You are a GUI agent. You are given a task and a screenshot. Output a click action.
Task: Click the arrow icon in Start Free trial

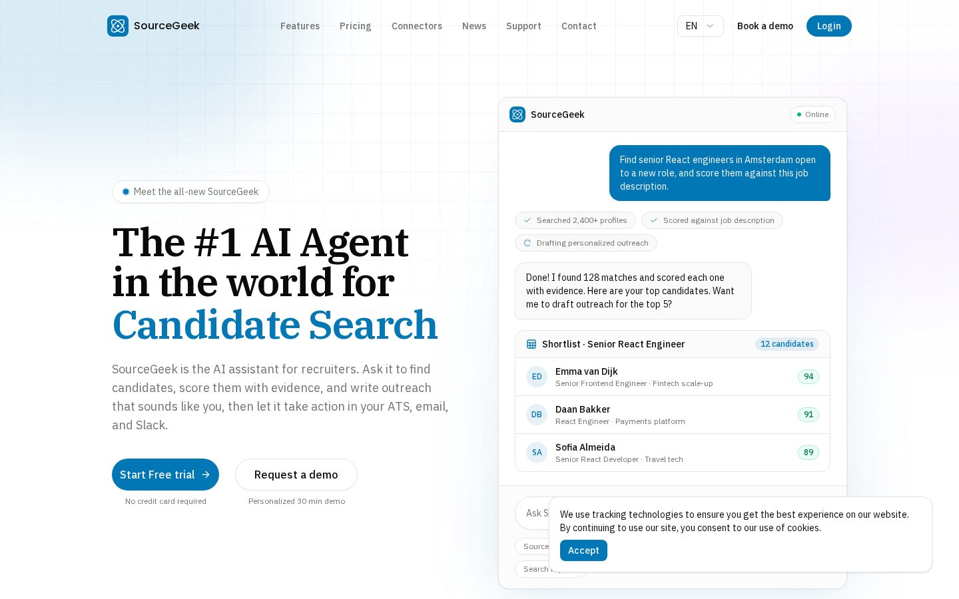click(206, 475)
